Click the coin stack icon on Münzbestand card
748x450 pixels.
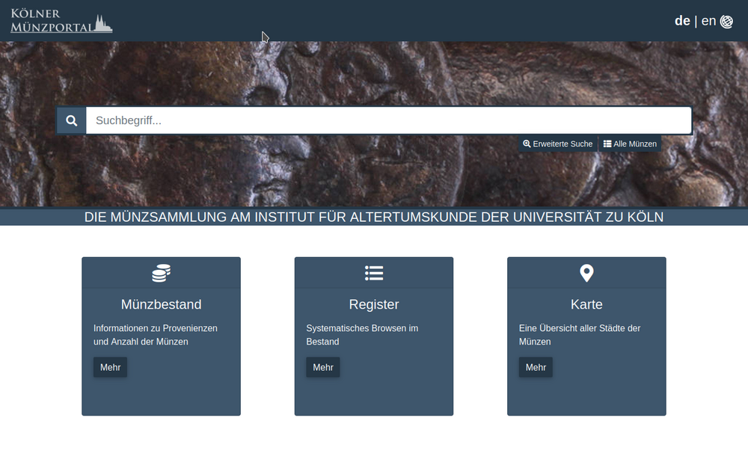tap(161, 274)
